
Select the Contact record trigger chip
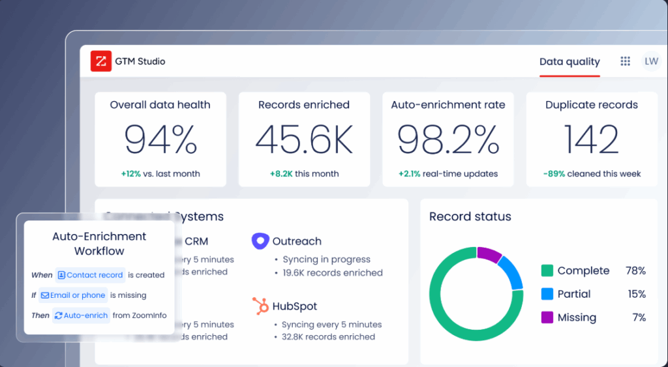(x=90, y=275)
